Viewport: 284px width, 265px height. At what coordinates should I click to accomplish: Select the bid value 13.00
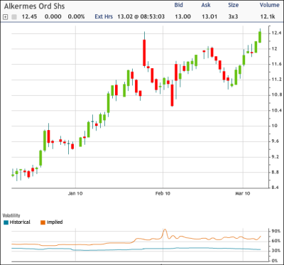tap(182, 17)
